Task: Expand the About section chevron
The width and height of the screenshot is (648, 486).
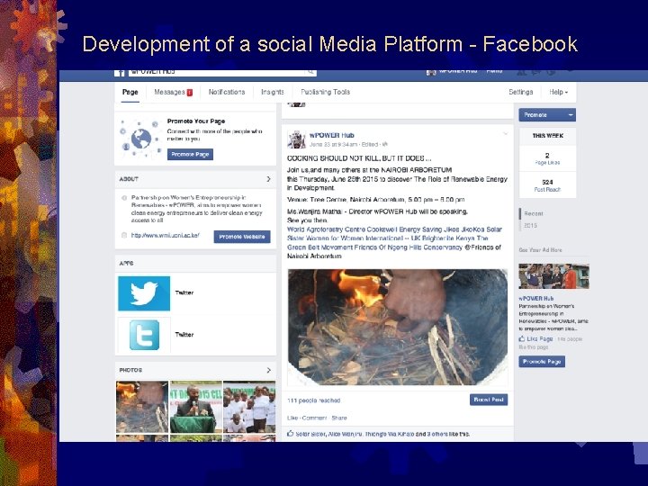Action: 268,179
